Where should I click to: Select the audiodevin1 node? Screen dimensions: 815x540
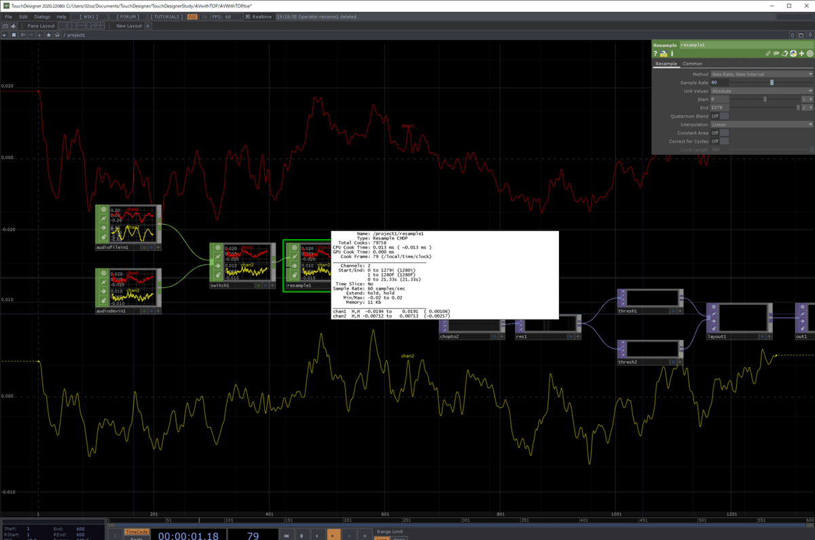click(128, 291)
